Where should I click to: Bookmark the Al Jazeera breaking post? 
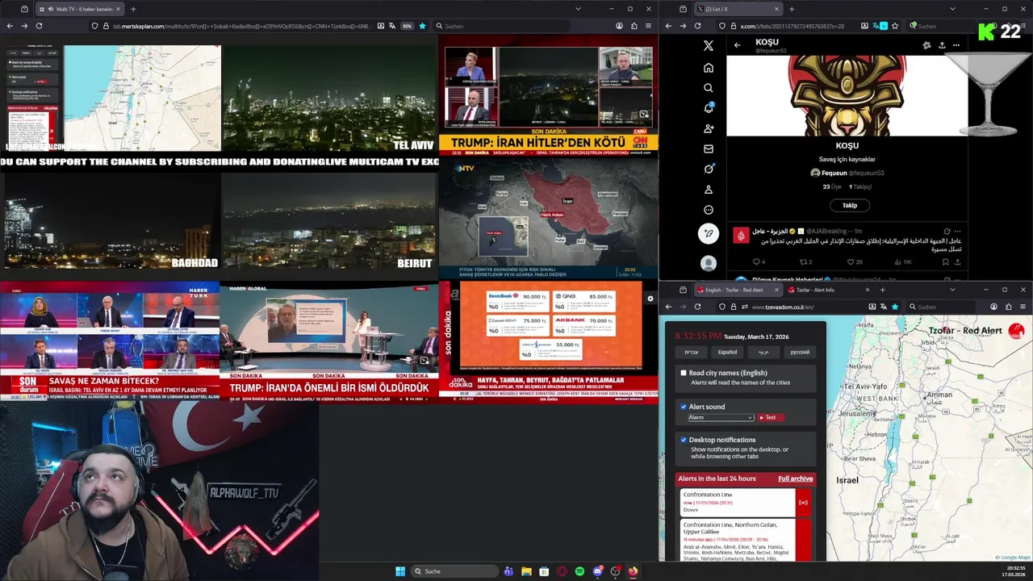point(945,261)
